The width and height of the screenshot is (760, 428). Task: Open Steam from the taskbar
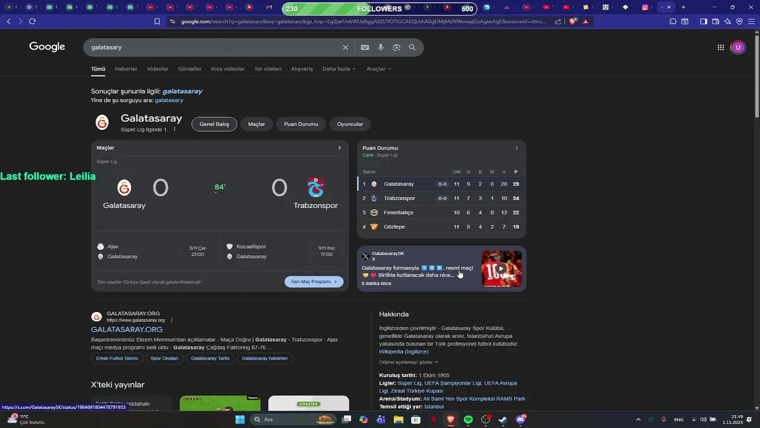[x=502, y=420]
